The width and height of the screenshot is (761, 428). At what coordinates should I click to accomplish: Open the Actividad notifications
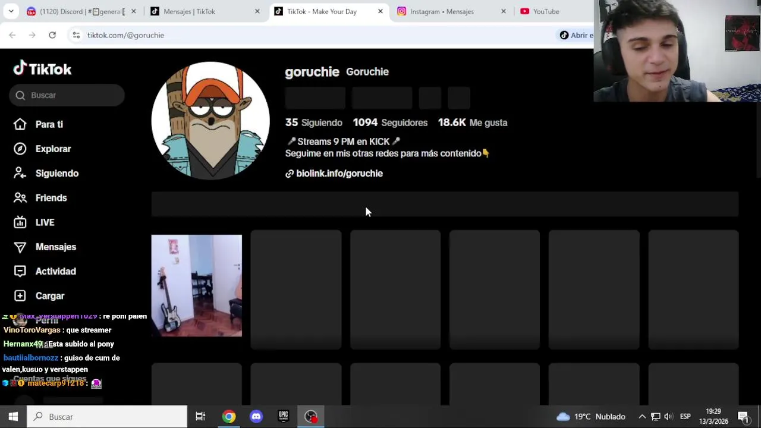tap(56, 271)
